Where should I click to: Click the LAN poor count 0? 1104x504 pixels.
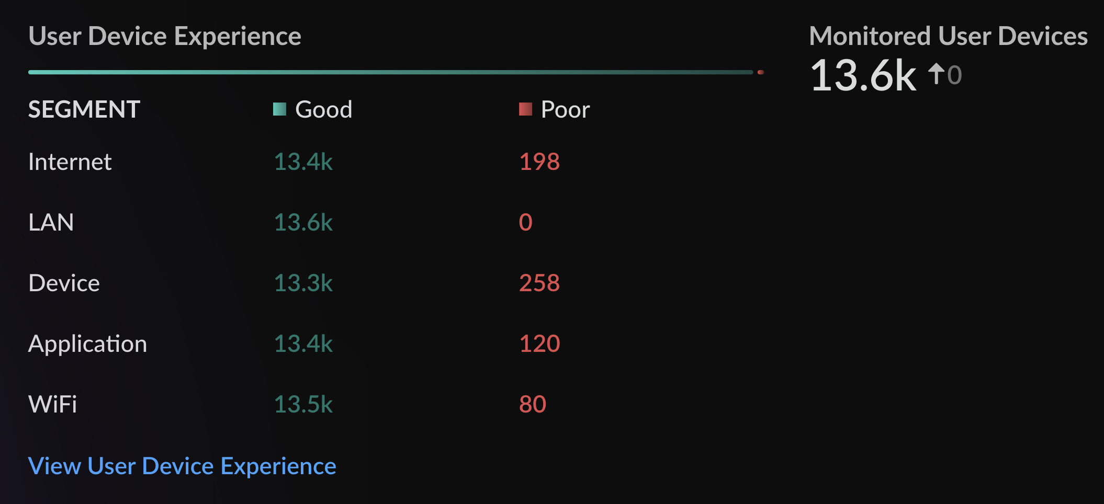[x=525, y=222]
